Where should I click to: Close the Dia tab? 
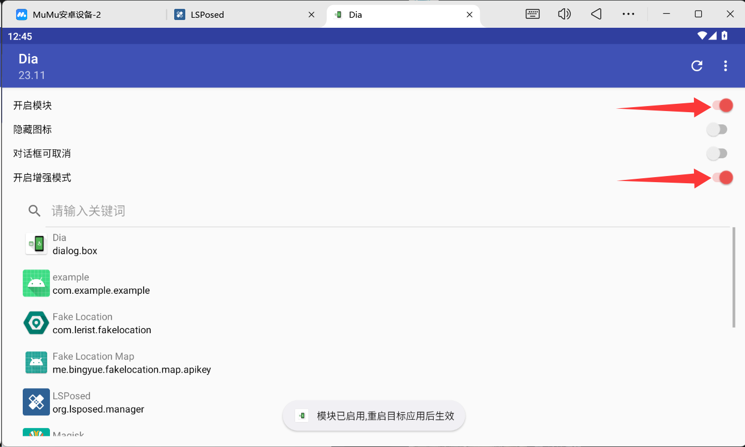[469, 14]
